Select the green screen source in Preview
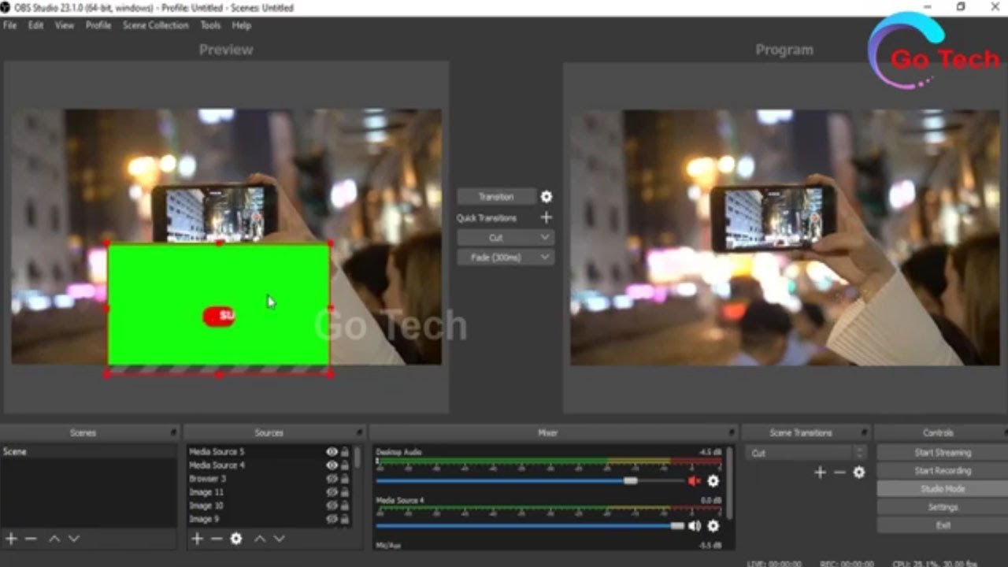The height and width of the screenshot is (567, 1008). coord(218,305)
